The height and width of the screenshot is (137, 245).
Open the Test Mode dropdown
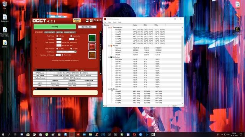click(66, 52)
